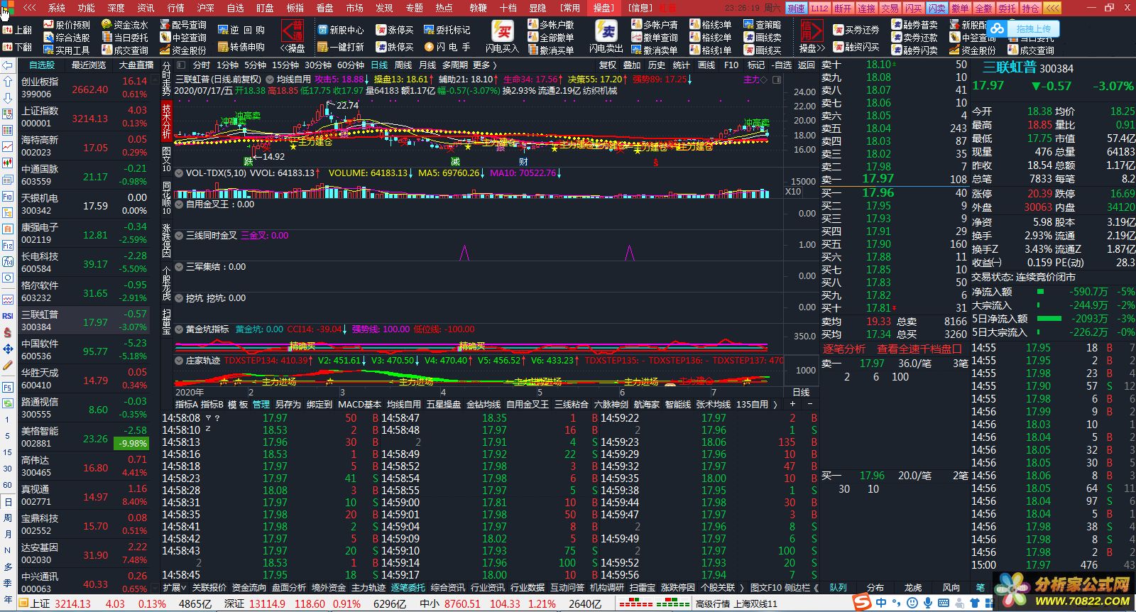Open the 行情 quotes menu

[175, 8]
